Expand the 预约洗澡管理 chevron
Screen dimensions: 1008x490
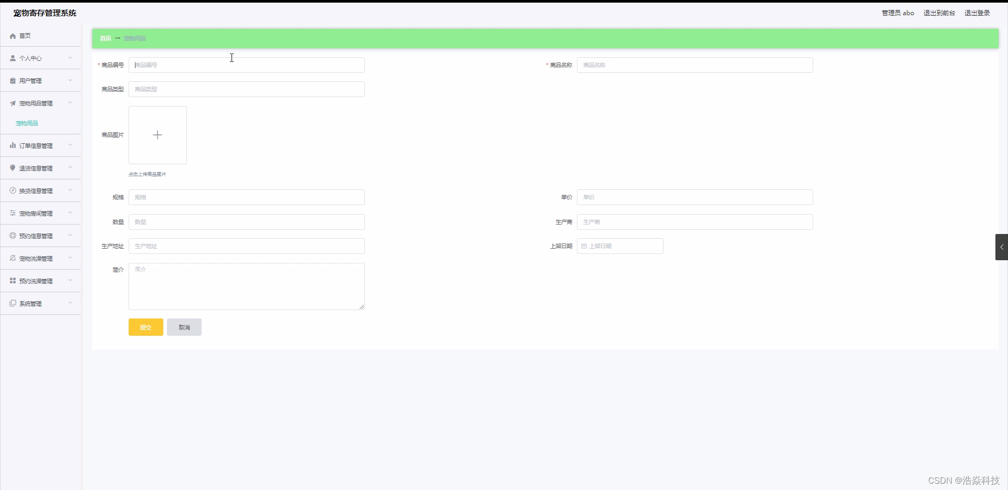(70, 280)
